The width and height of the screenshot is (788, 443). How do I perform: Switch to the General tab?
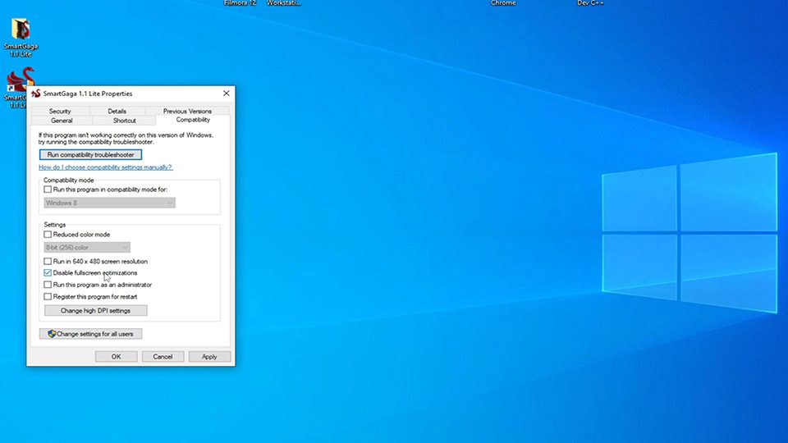click(62, 121)
